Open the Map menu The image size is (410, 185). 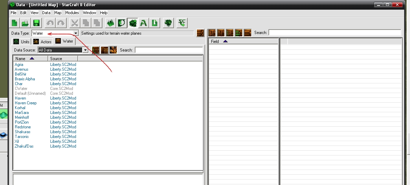tap(57, 13)
